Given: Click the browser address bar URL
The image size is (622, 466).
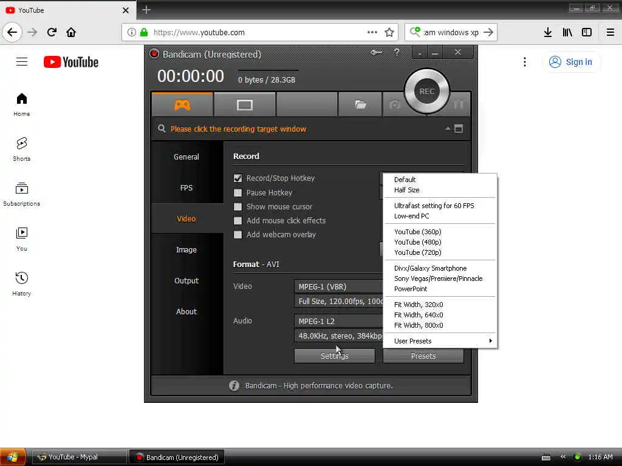Looking at the screenshot, I should point(199,33).
